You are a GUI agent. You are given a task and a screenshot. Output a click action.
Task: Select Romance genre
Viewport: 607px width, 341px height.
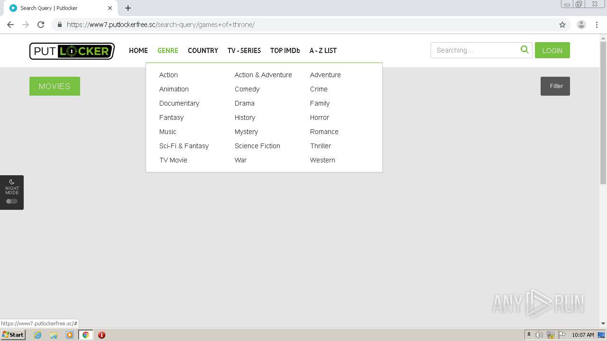point(324,132)
